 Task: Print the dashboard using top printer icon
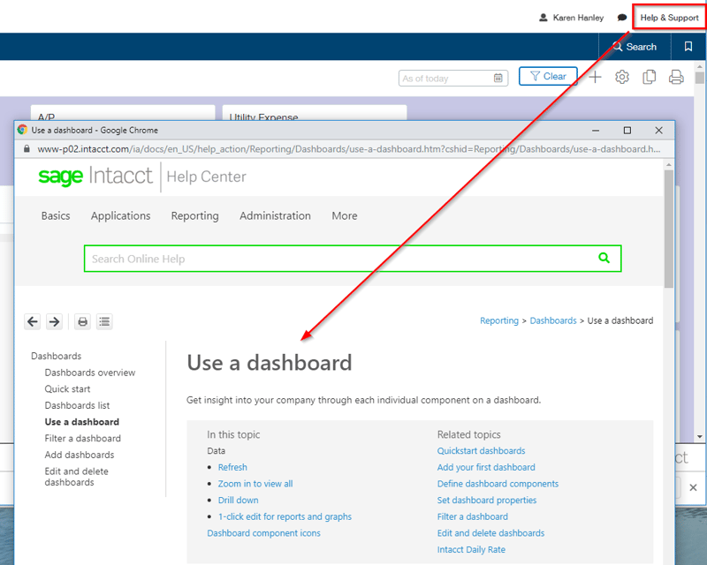coord(676,78)
